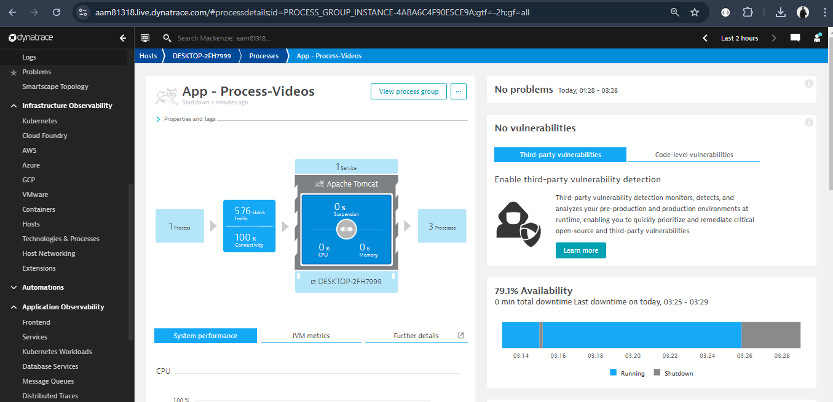Click the Shutdown legend color swatch
833x402 pixels.
657,373
